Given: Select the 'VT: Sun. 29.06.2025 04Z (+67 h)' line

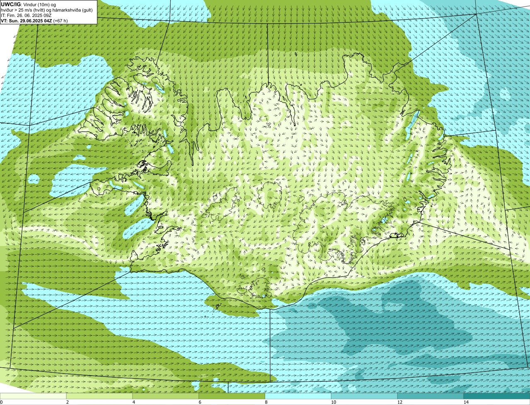Looking at the screenshot, I should click(x=34, y=21).
